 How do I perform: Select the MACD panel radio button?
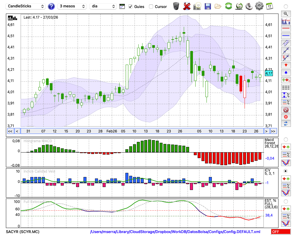286,140
